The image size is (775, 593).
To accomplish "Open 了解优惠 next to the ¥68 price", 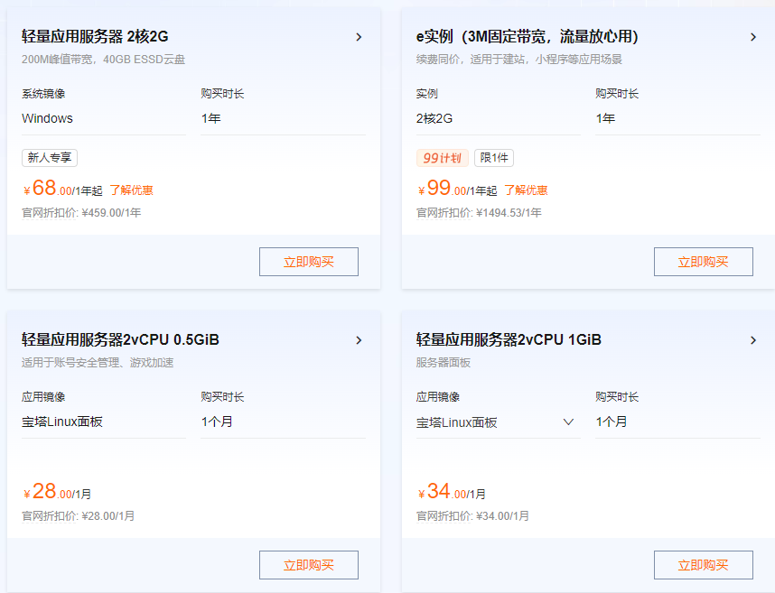I will pos(131,190).
